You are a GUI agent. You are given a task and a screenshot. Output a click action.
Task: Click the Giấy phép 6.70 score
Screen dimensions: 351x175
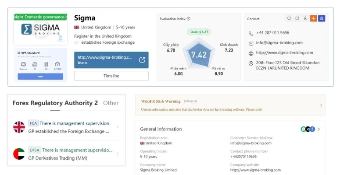pyautogui.click(x=171, y=48)
